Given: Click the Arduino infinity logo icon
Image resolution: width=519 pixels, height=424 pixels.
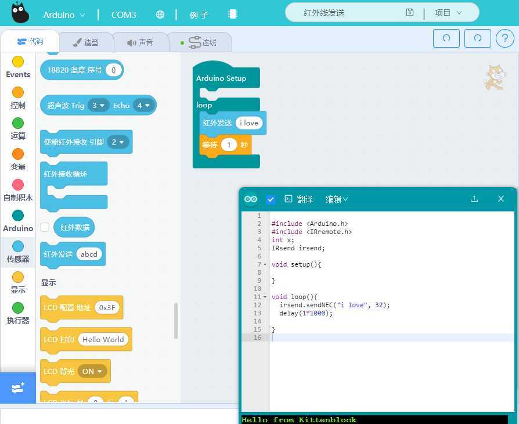Looking at the screenshot, I should coord(251,199).
